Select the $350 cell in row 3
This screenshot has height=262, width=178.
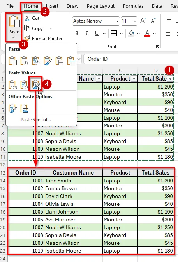click(x=156, y=94)
